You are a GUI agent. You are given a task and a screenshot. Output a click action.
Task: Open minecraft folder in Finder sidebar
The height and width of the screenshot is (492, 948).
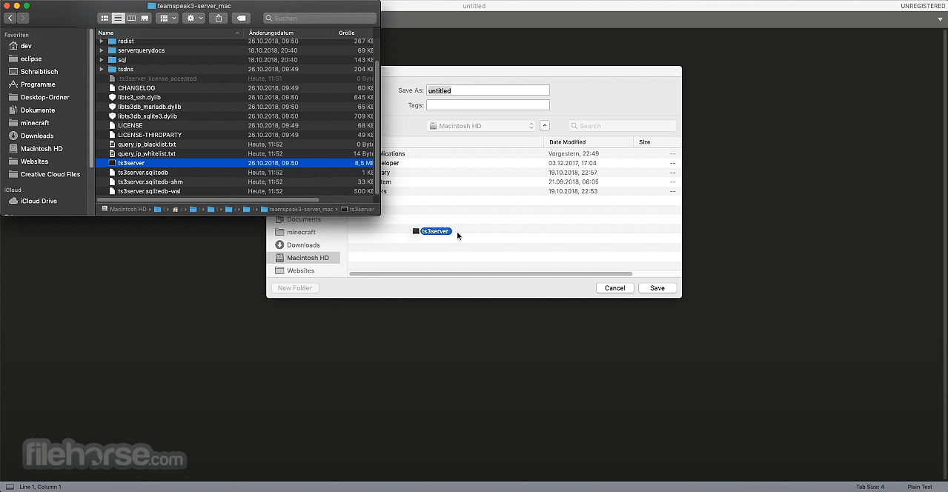35,123
